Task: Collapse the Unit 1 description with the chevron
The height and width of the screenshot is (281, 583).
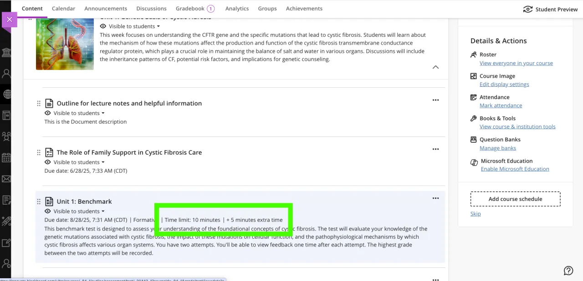Action: click(435, 67)
